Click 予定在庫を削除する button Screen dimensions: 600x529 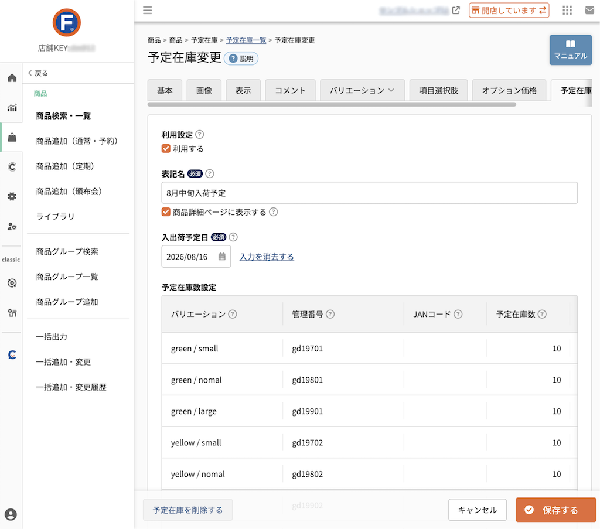coord(187,510)
